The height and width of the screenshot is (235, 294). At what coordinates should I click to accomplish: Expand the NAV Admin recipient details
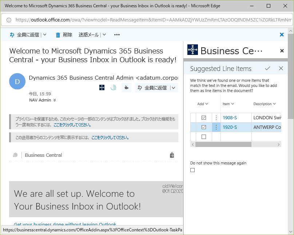pos(55,100)
